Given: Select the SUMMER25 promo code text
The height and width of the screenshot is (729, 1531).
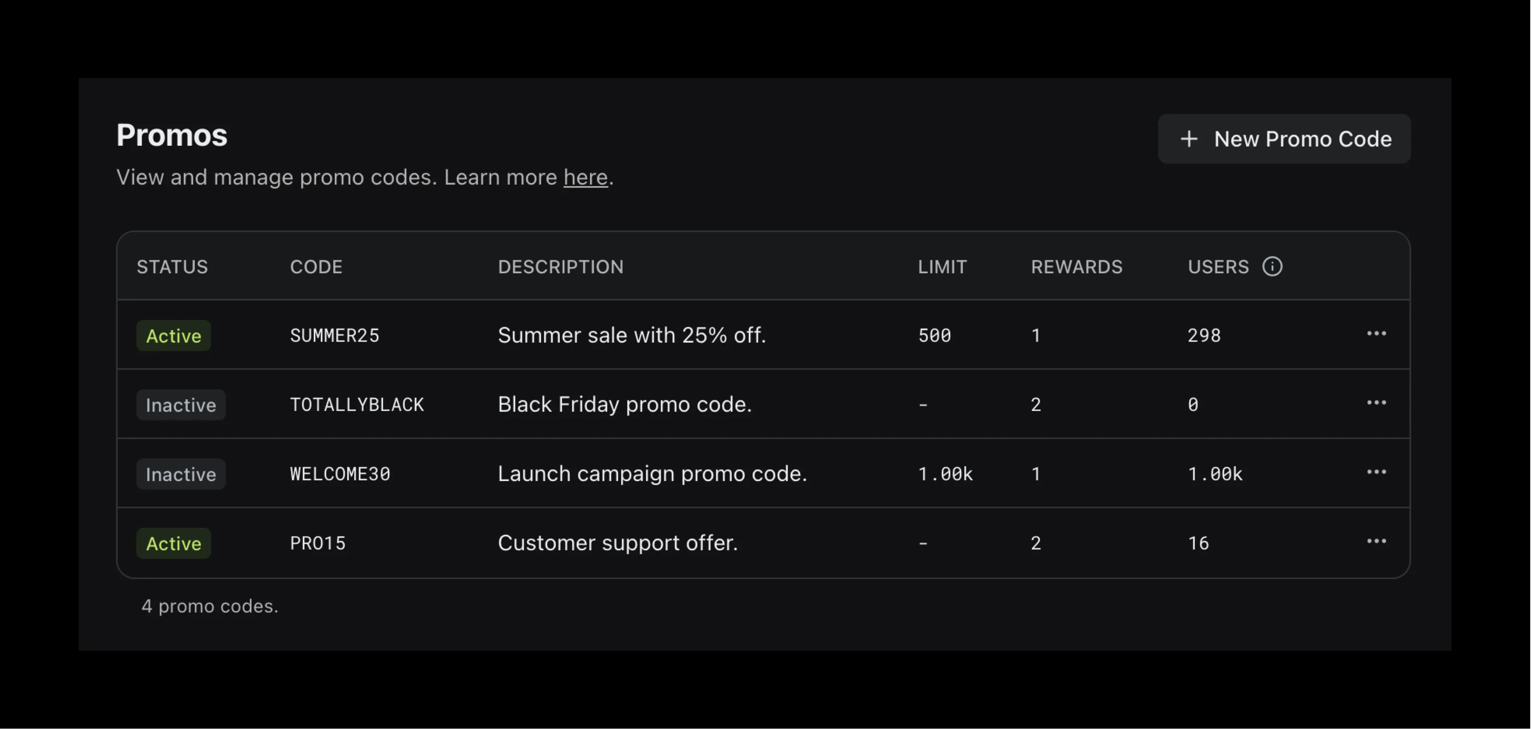Looking at the screenshot, I should 334,336.
